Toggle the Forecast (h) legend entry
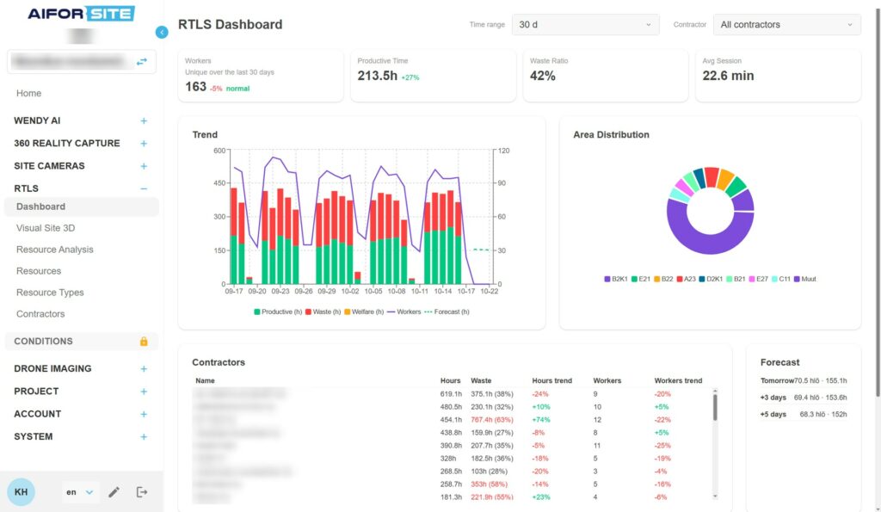 (x=447, y=312)
